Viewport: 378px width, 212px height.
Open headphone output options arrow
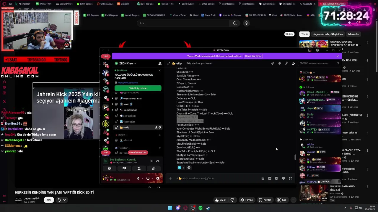click(x=152, y=178)
